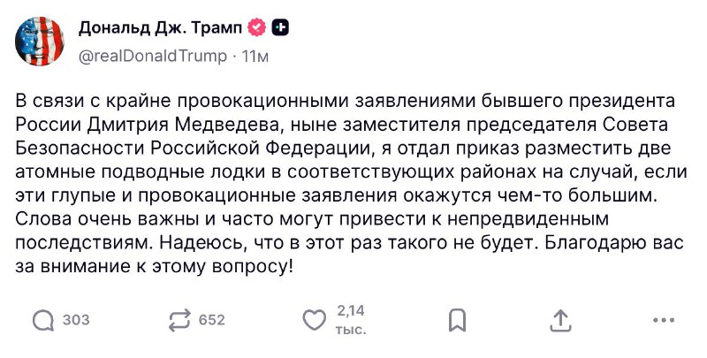Click the dark plus badge beside the name

tap(280, 28)
